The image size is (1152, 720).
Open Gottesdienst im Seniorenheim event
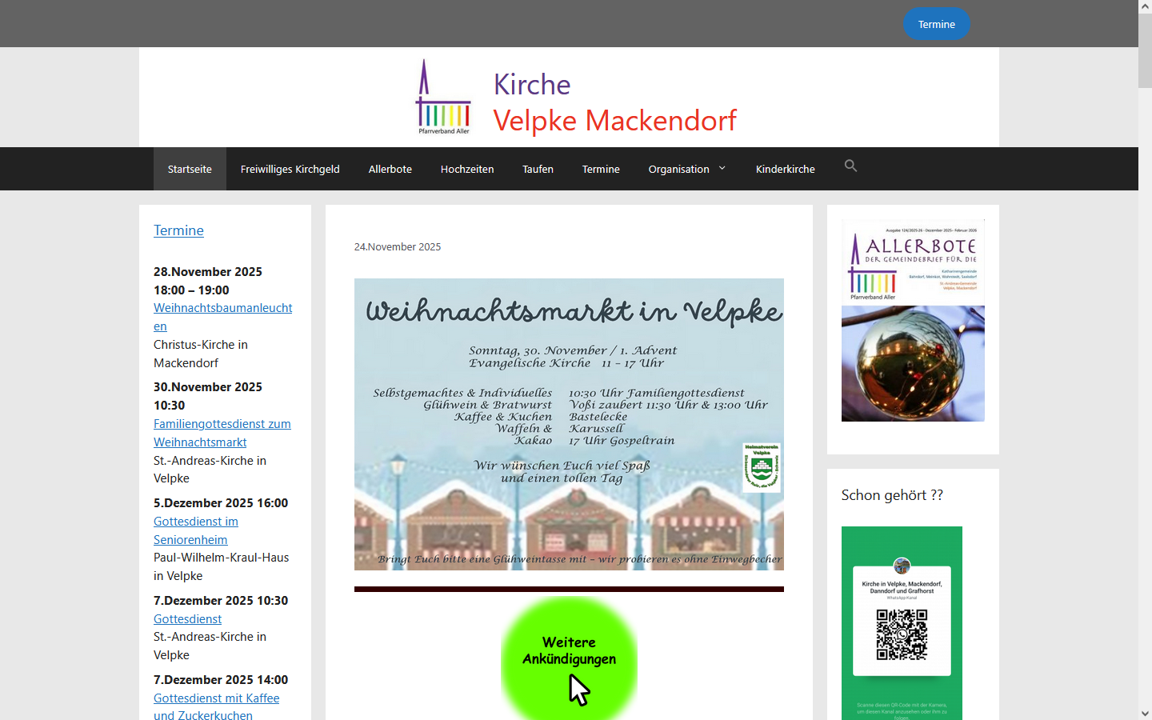point(195,522)
